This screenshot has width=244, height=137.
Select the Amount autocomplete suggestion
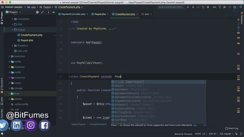coord(159,86)
